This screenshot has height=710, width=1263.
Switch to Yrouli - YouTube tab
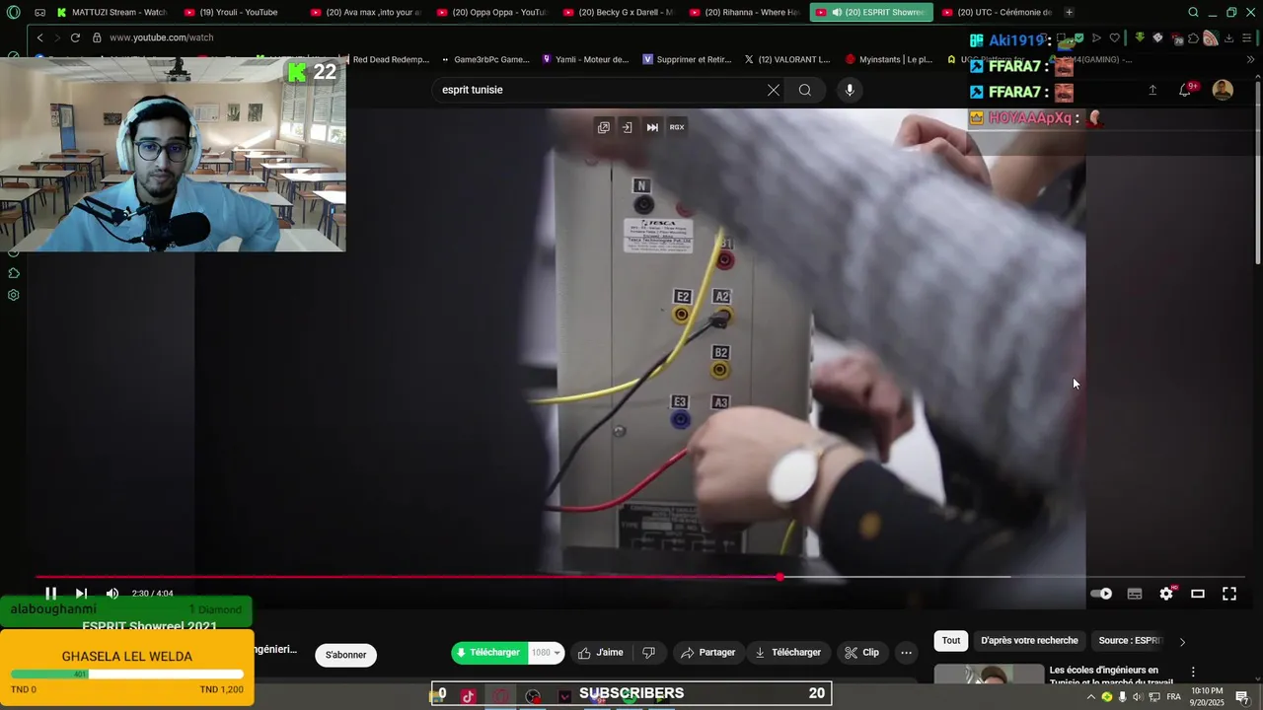238,13
